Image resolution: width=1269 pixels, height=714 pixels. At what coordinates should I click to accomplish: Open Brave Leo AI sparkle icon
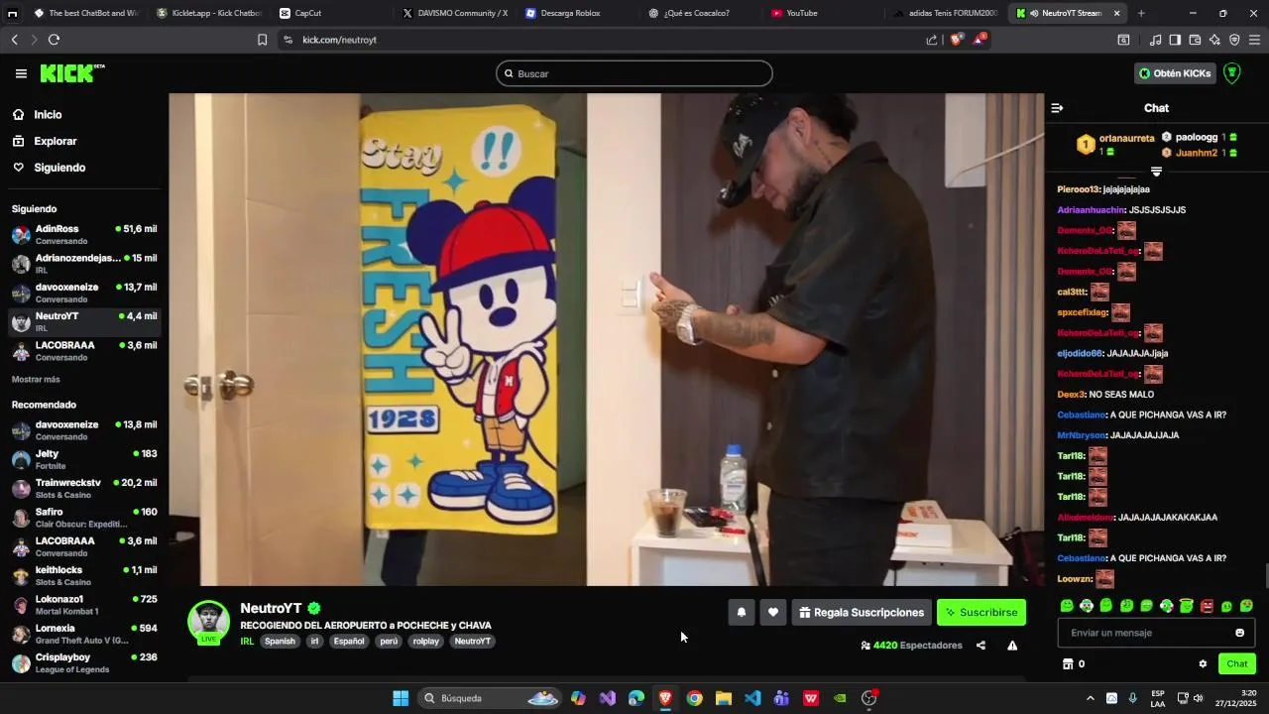[x=1214, y=40]
